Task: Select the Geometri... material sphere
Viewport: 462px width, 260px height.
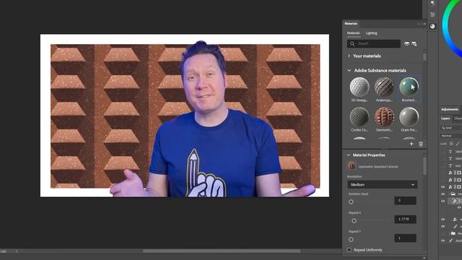Action: click(x=384, y=117)
